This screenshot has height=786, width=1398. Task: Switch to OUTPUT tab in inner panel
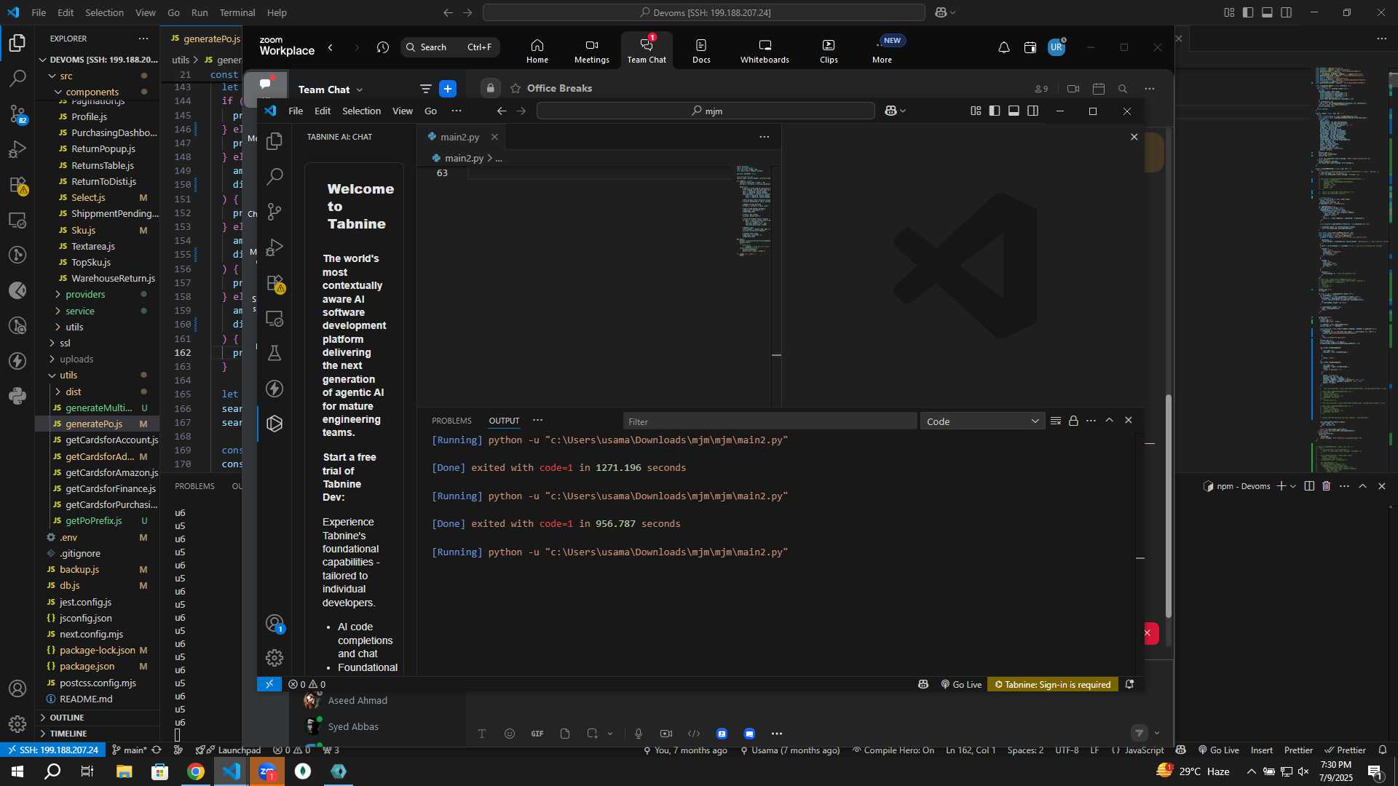click(x=504, y=421)
